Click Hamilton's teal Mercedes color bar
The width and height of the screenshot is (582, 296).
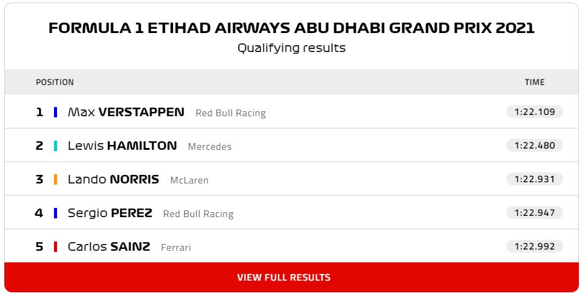tap(55, 146)
